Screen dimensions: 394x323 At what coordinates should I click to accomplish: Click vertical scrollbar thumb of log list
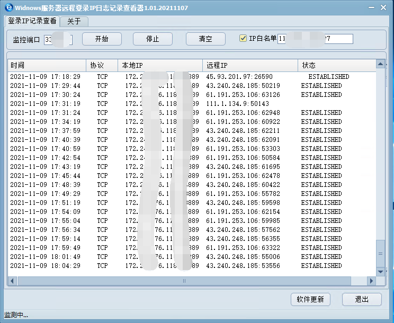[x=380, y=254]
